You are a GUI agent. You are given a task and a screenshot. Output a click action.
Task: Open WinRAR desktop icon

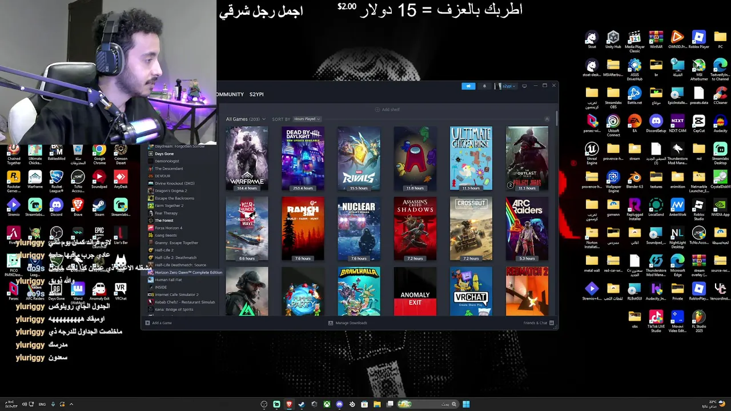pos(656,40)
